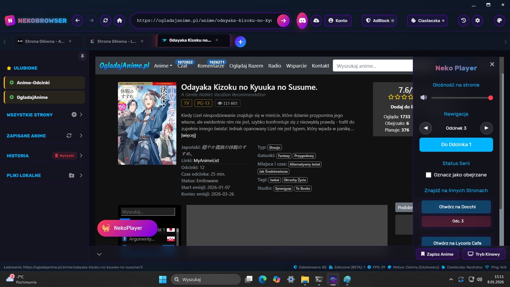Open the Radio menu item
Viewport: 510px width, 287px height.
274,66
